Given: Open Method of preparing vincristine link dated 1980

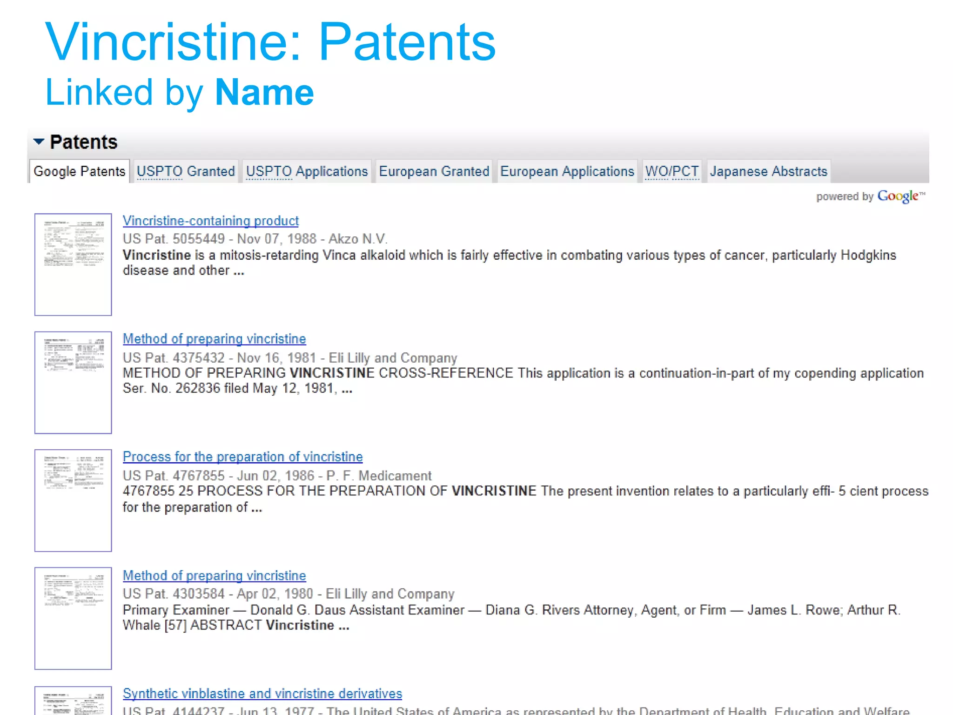Looking at the screenshot, I should point(214,575).
